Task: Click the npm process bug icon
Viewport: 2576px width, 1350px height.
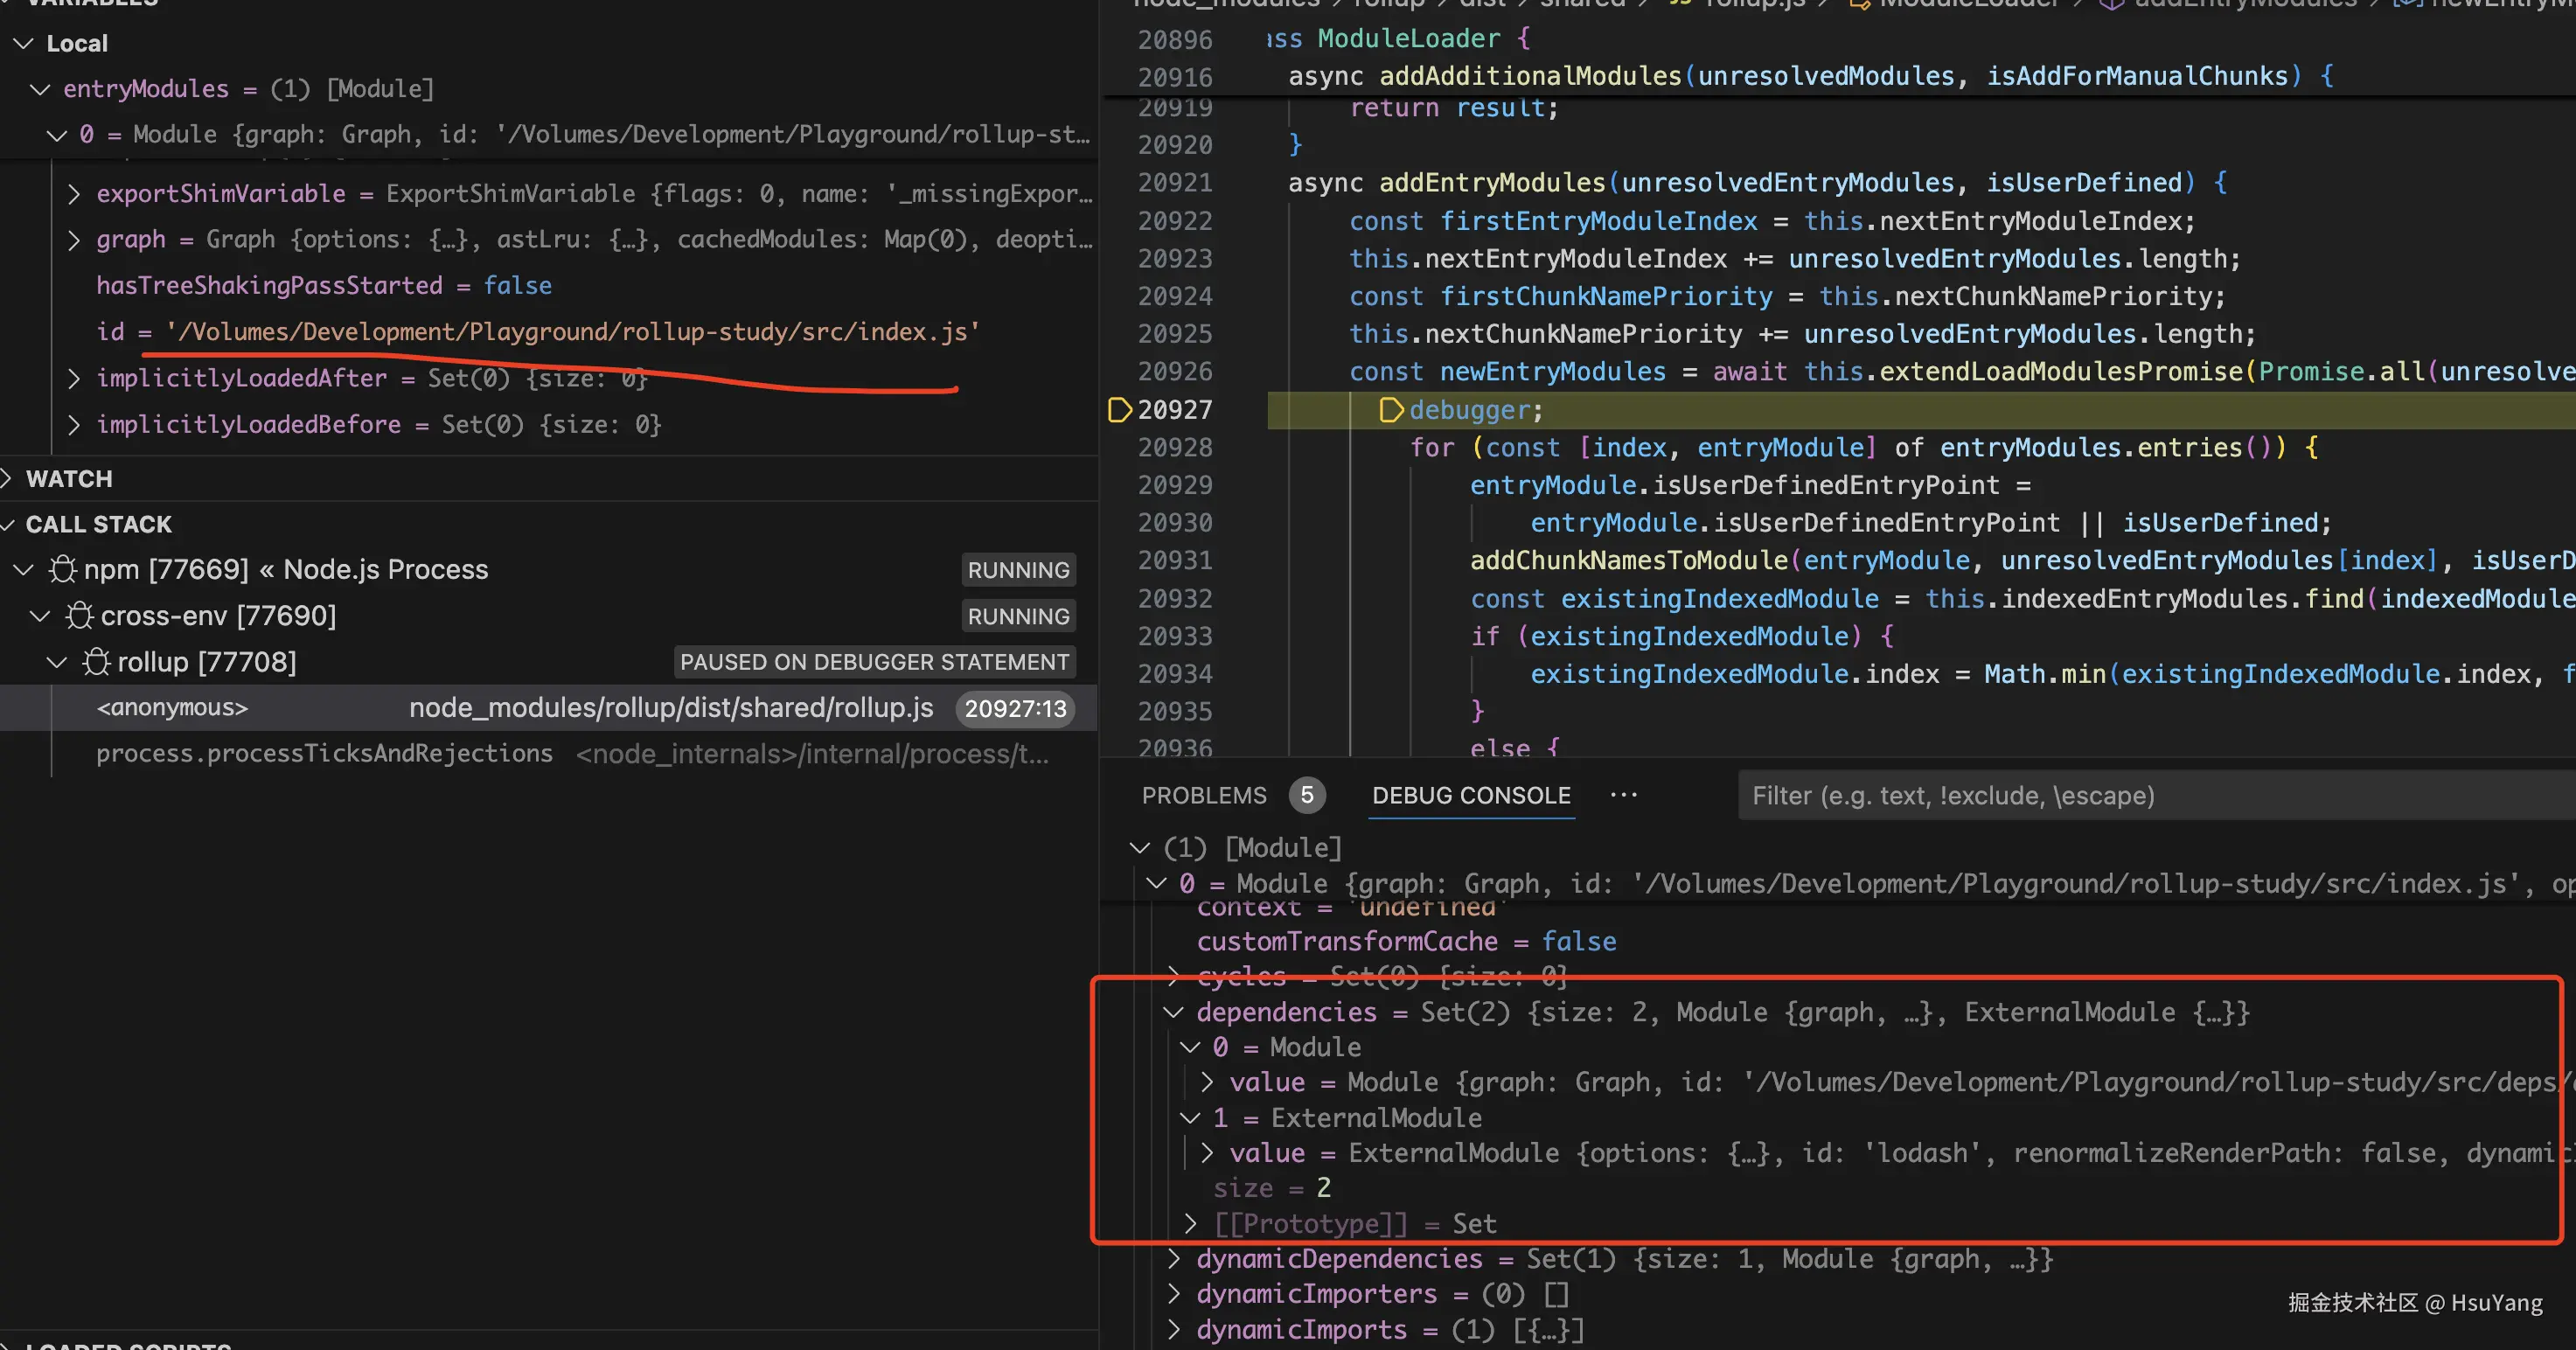Action: [63, 569]
